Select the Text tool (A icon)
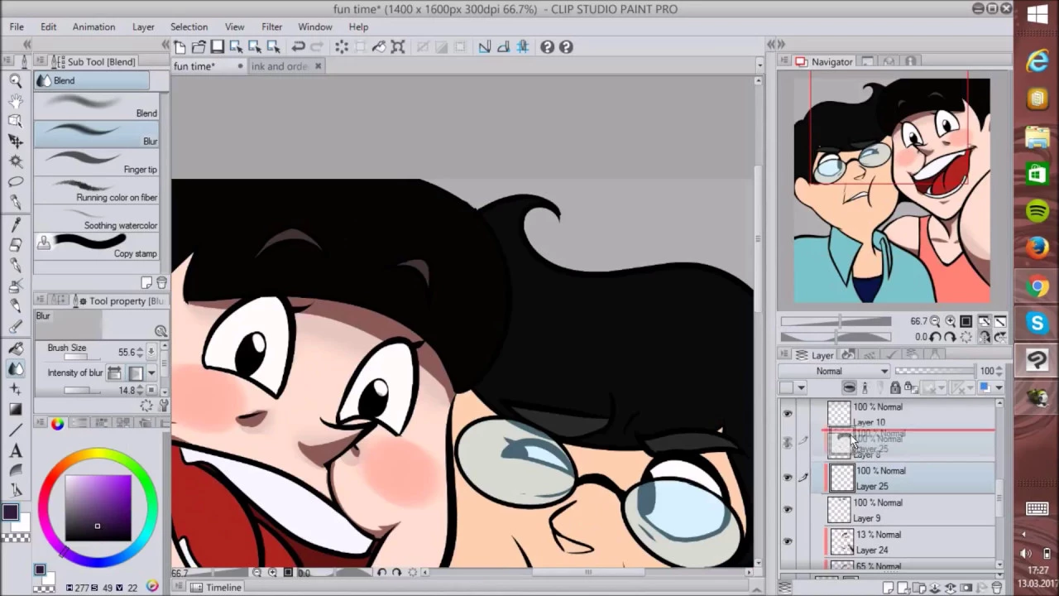 pos(16,451)
